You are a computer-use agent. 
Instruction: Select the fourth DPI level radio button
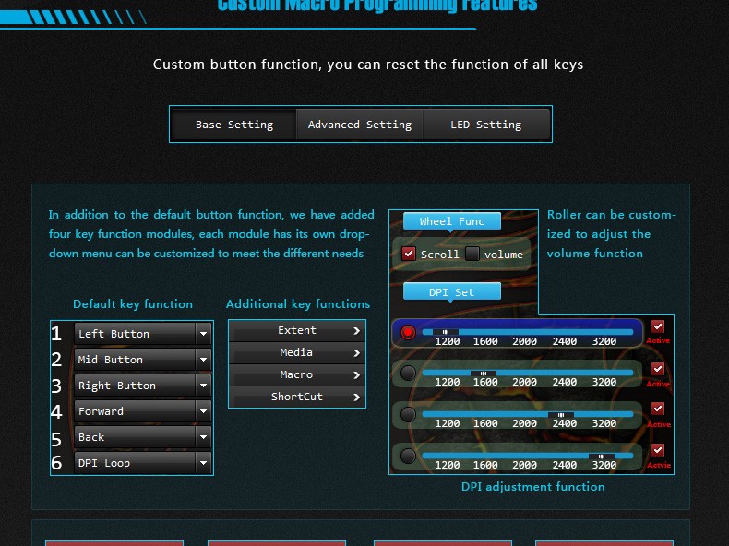pyautogui.click(x=408, y=456)
